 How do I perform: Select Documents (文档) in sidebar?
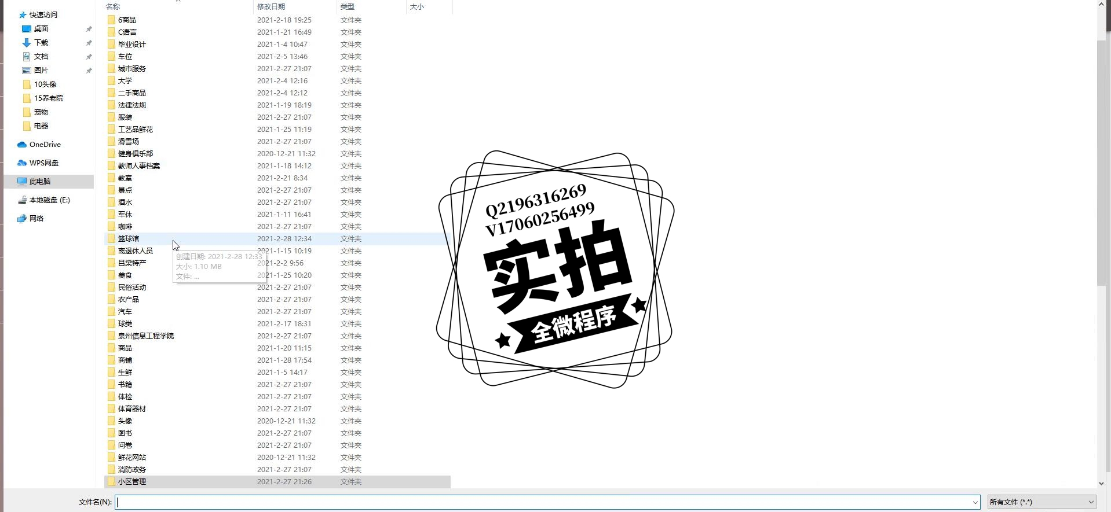click(x=41, y=56)
